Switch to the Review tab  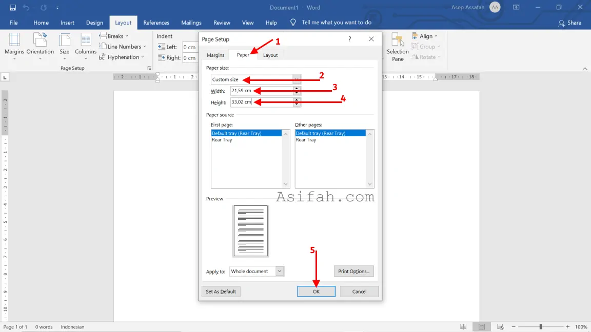[222, 23]
